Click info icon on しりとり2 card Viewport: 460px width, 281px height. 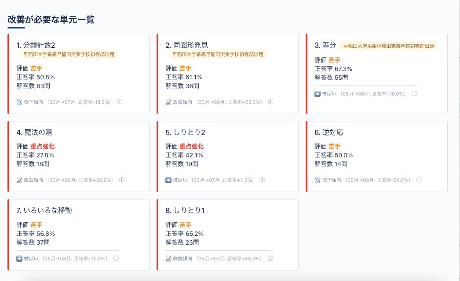click(x=262, y=180)
